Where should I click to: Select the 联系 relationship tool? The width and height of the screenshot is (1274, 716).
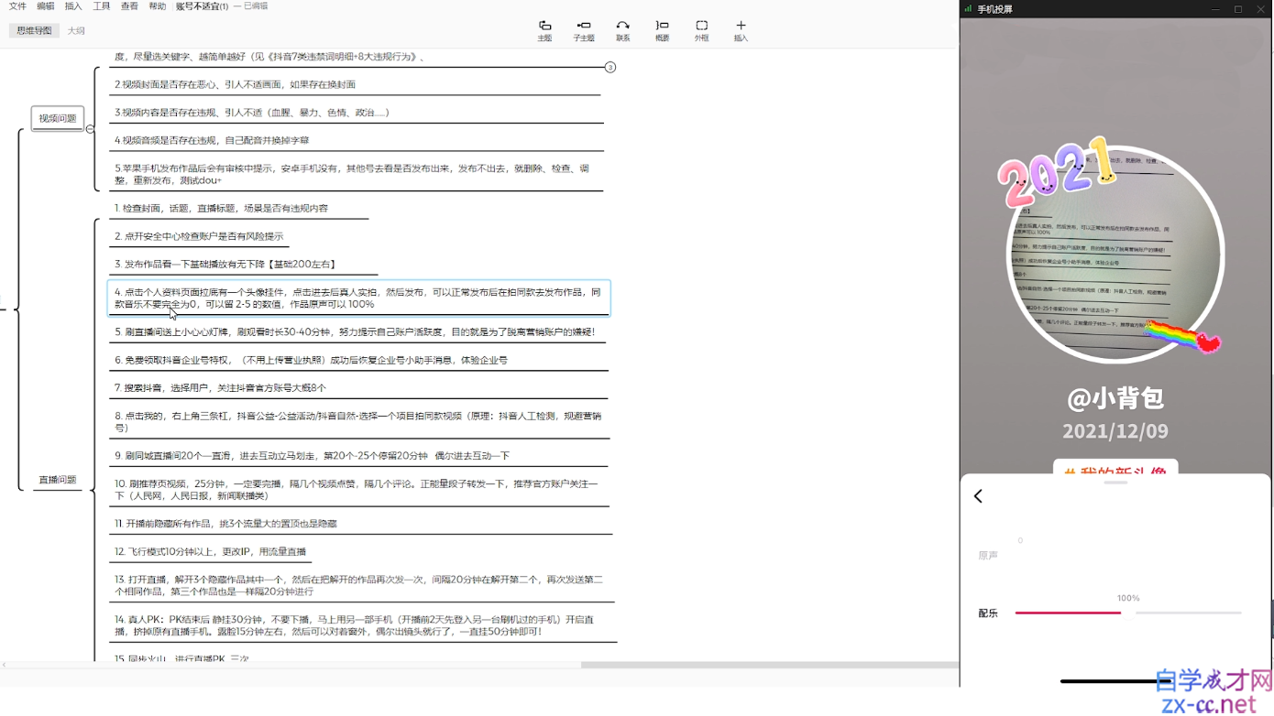pos(623,31)
